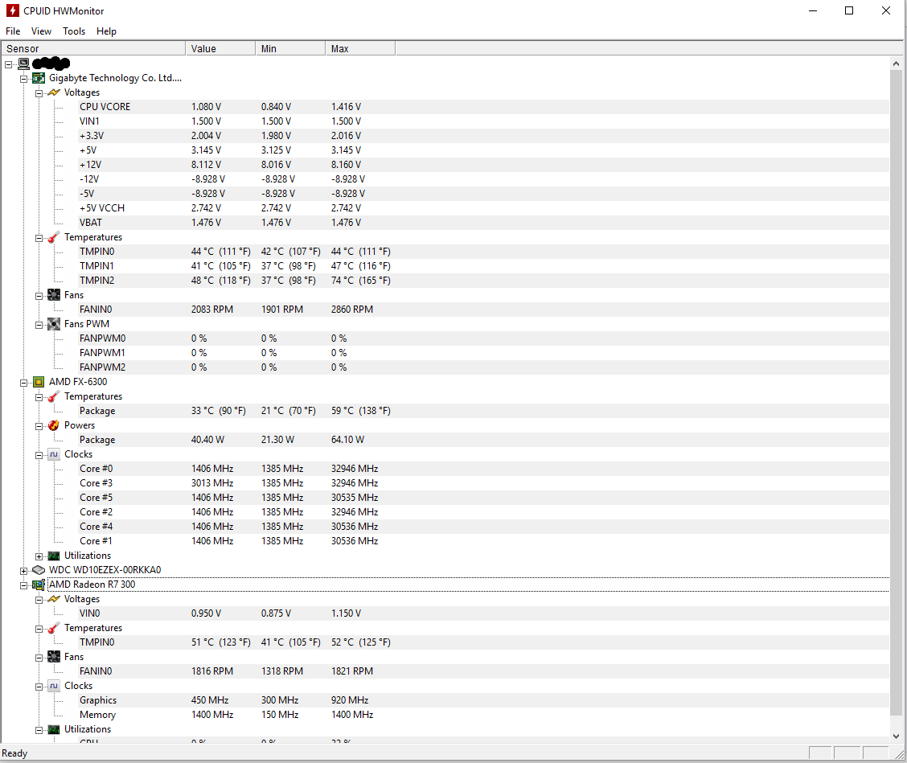Collapse the motherboard Voltages group

click(x=39, y=93)
